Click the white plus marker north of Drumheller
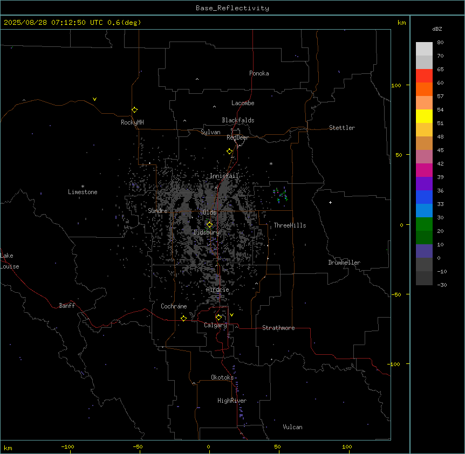465x454 pixels. pos(330,202)
